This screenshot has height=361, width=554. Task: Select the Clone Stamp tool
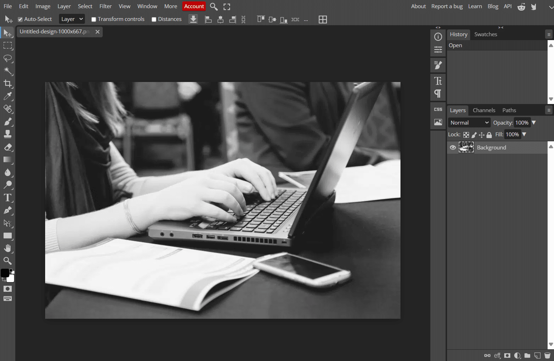pyautogui.click(x=8, y=134)
